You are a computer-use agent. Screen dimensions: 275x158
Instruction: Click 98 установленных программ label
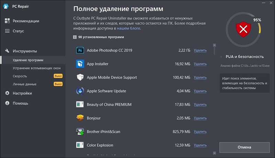pyautogui.click(x=101, y=37)
